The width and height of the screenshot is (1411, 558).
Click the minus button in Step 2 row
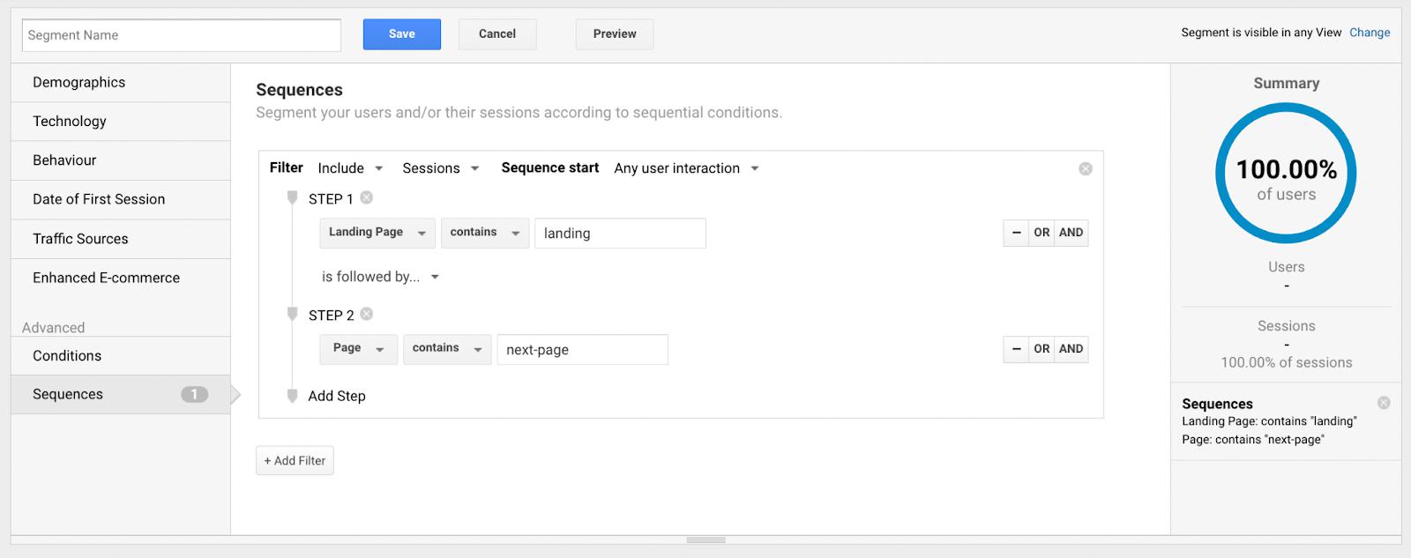[x=1016, y=349]
